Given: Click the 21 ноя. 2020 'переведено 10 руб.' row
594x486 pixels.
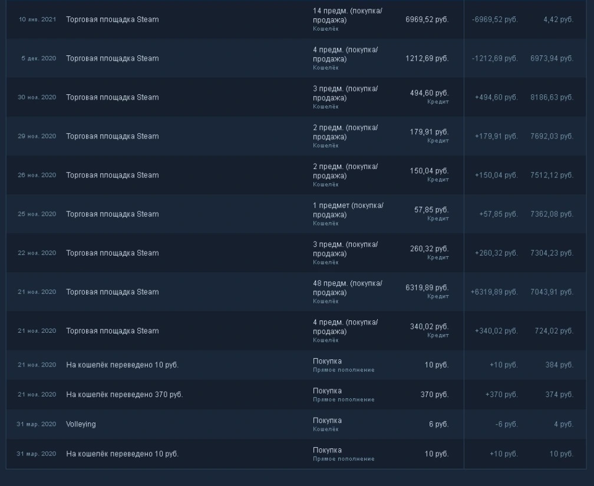Looking at the screenshot, I should pos(296,365).
